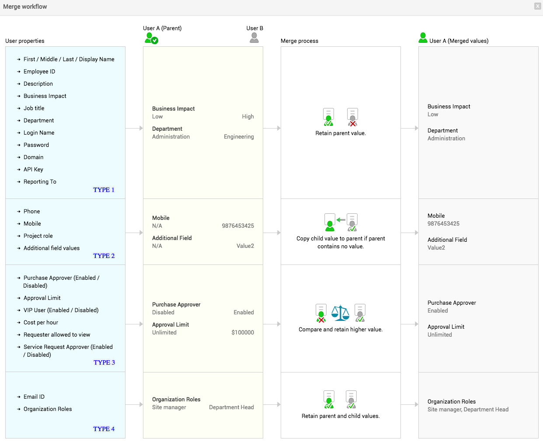The width and height of the screenshot is (543, 442).
Task: Click the TYPE 1 label
Action: click(104, 190)
